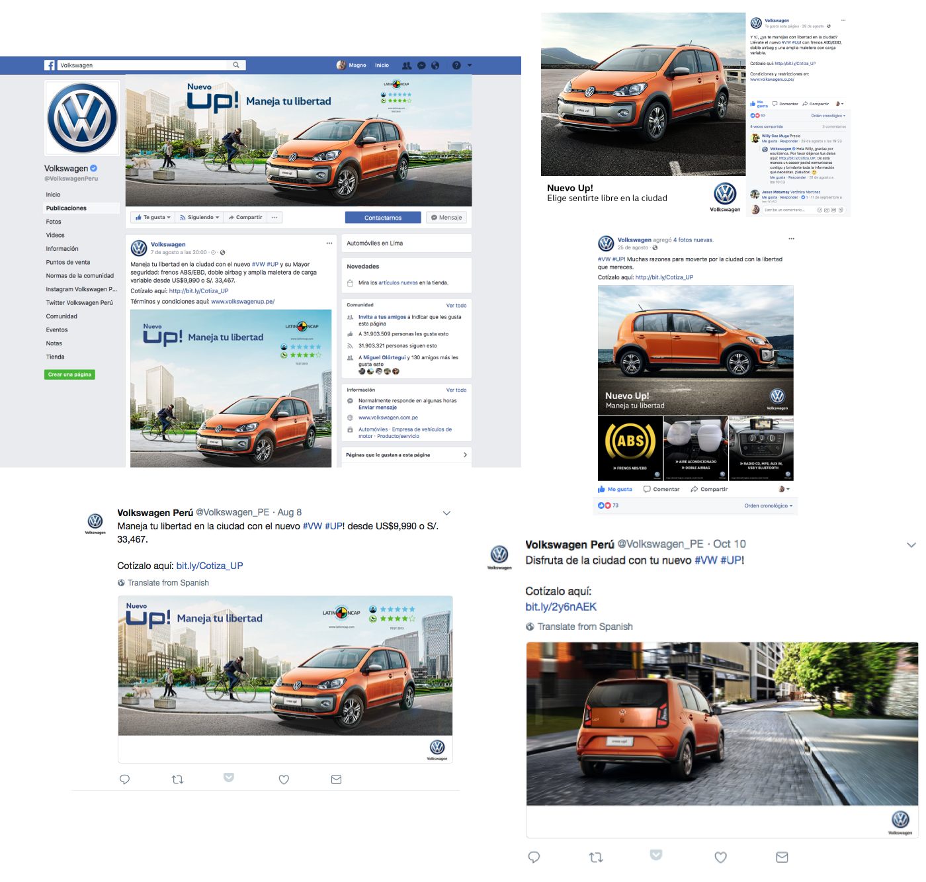Click retweet icon under the Oct 10 tweet

pos(596,857)
